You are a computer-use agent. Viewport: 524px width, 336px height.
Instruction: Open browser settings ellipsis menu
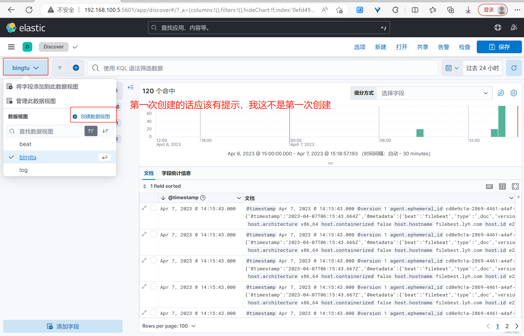point(517,10)
